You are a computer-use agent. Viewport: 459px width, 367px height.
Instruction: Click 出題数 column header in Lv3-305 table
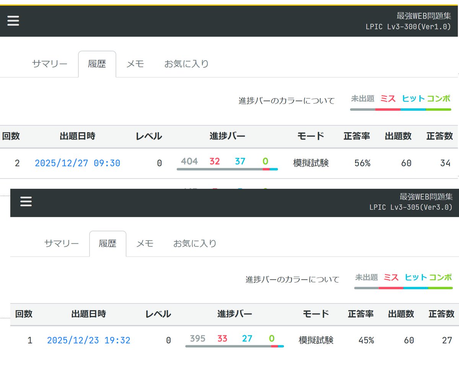pyautogui.click(x=401, y=314)
